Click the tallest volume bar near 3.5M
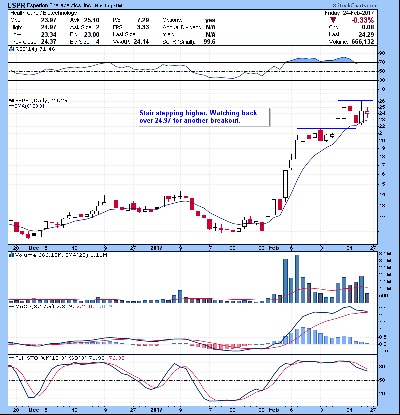The height and width of the screenshot is (415, 400). (297, 279)
